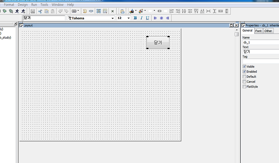279x163 pixels.
Task: Click the second running man icon
Action: [x=23, y=11]
